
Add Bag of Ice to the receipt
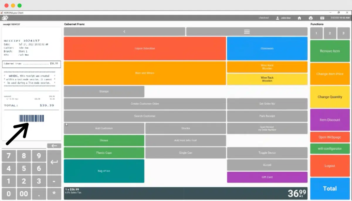coord(104,171)
